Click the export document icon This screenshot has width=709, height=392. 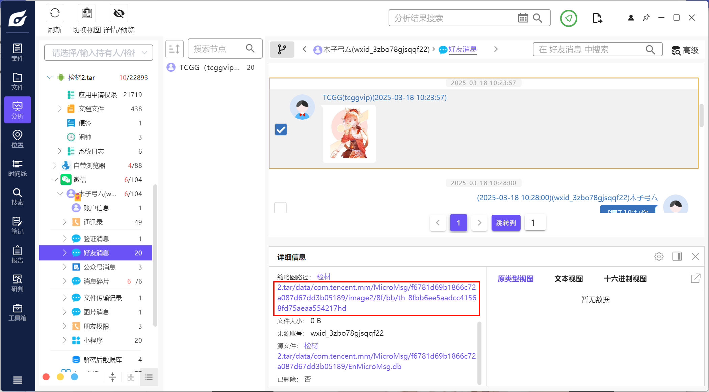[597, 18]
